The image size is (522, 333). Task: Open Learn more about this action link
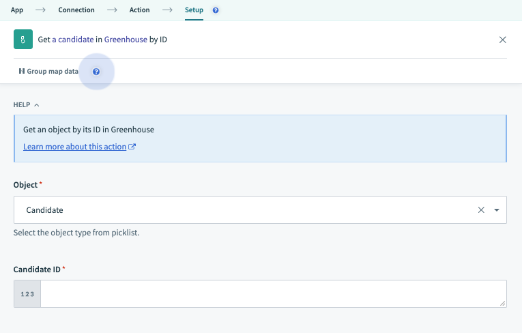pyautogui.click(x=74, y=147)
